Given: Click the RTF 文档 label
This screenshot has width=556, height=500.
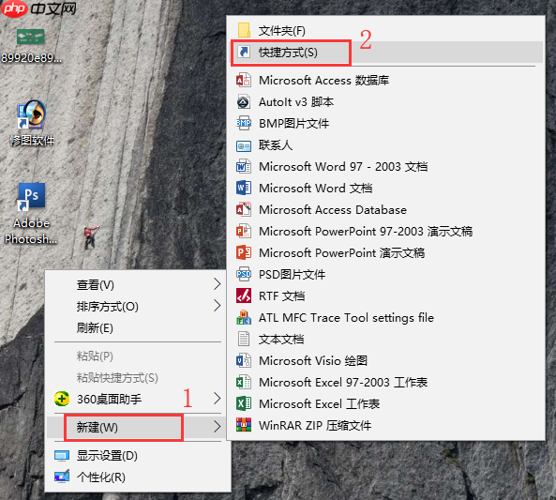Looking at the screenshot, I should click(281, 295).
